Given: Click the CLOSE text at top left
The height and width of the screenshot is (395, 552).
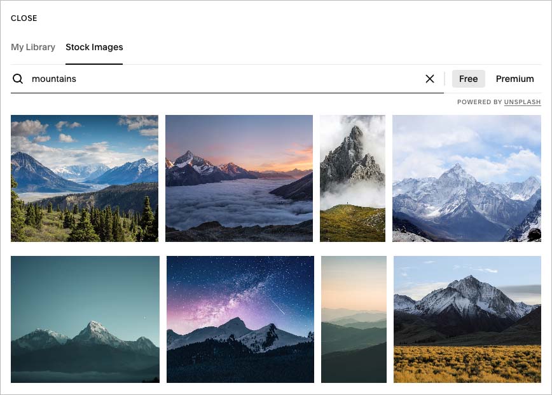Looking at the screenshot, I should click(x=24, y=18).
